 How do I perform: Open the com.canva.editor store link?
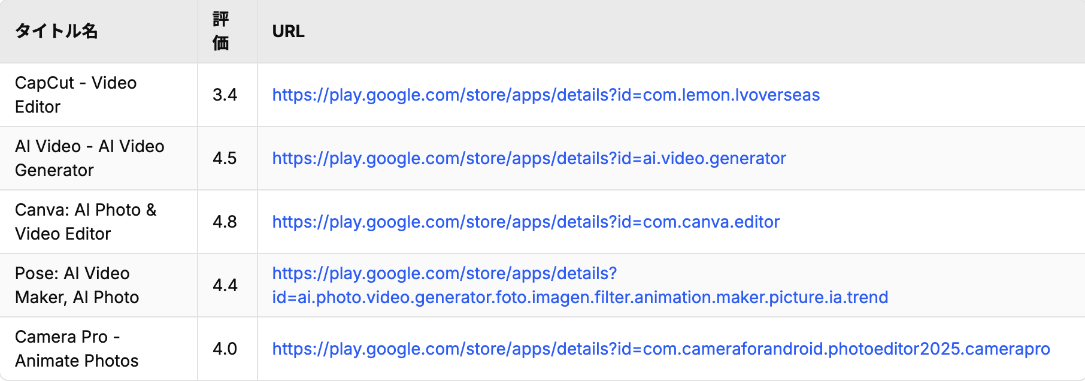(x=526, y=222)
